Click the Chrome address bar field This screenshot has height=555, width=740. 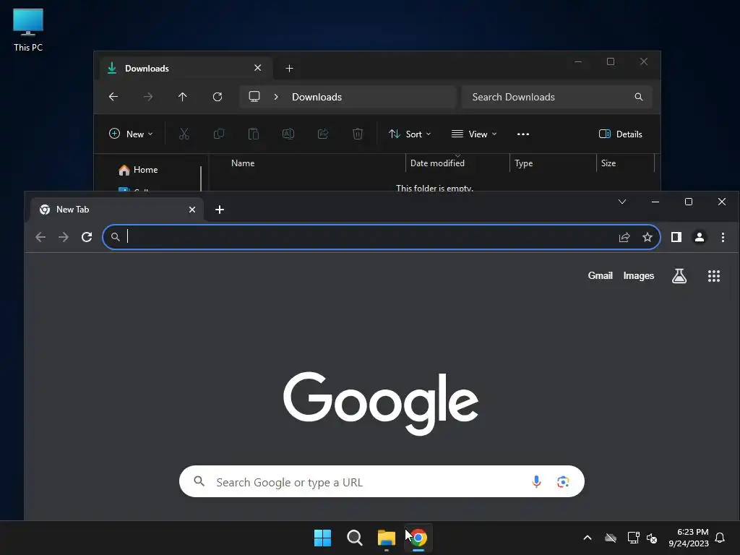coord(382,237)
